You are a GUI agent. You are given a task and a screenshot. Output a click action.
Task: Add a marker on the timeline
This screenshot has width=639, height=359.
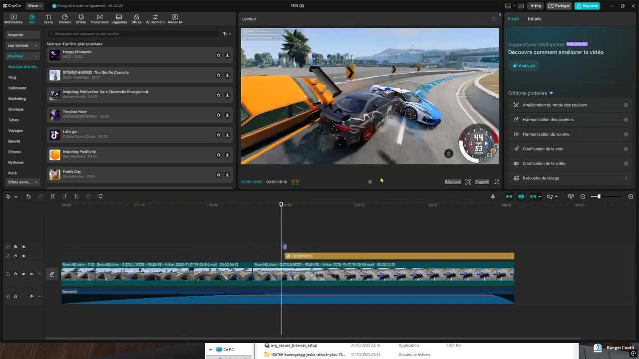(x=100, y=196)
